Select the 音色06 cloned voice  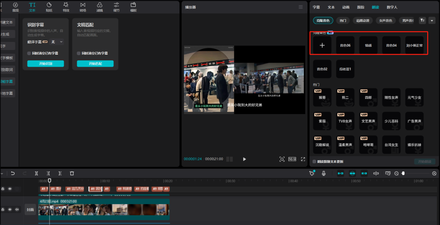(x=345, y=45)
